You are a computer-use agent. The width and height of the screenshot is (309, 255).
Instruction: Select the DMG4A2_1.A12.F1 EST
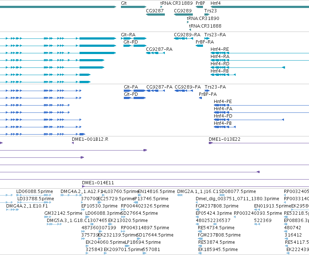[71, 195]
